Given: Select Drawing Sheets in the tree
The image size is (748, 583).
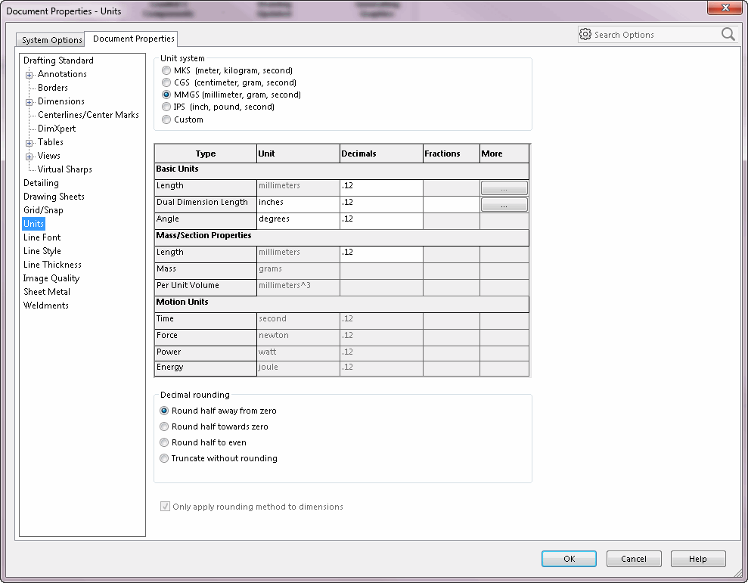Looking at the screenshot, I should point(54,196).
